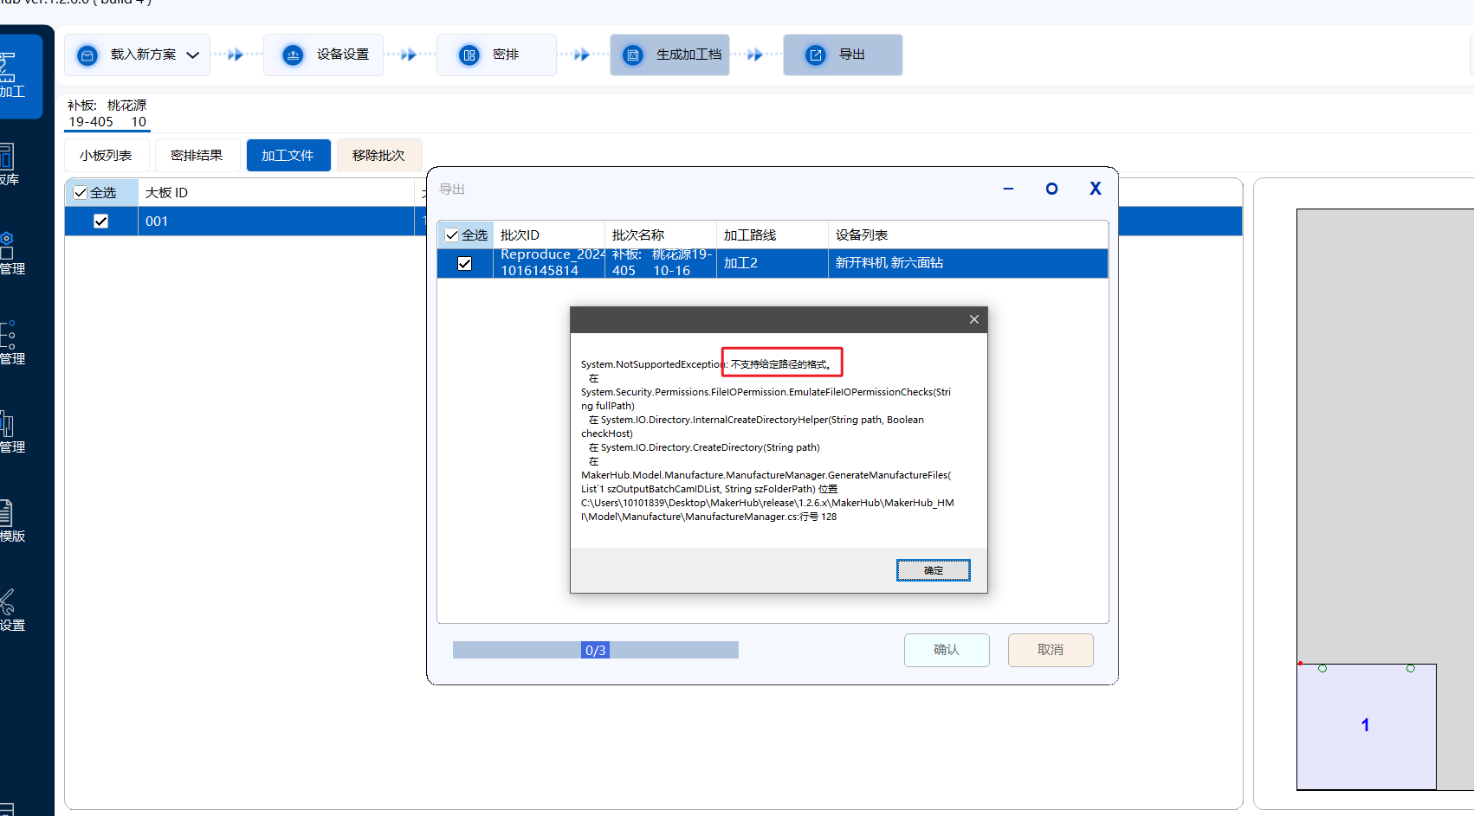Click the 导出 export step icon
Viewport: 1474px width, 816px height.
(x=816, y=55)
